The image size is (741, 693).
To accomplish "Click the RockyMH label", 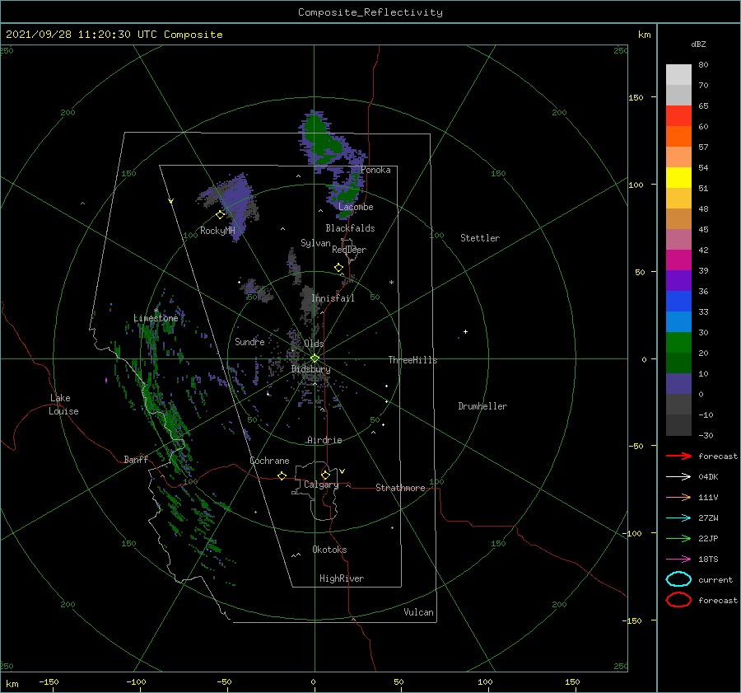I will click(x=217, y=231).
